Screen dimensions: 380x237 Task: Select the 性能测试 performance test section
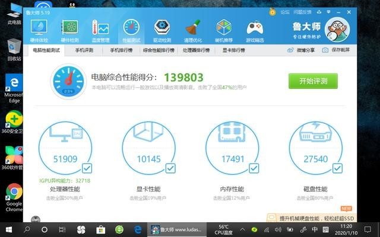click(131, 31)
